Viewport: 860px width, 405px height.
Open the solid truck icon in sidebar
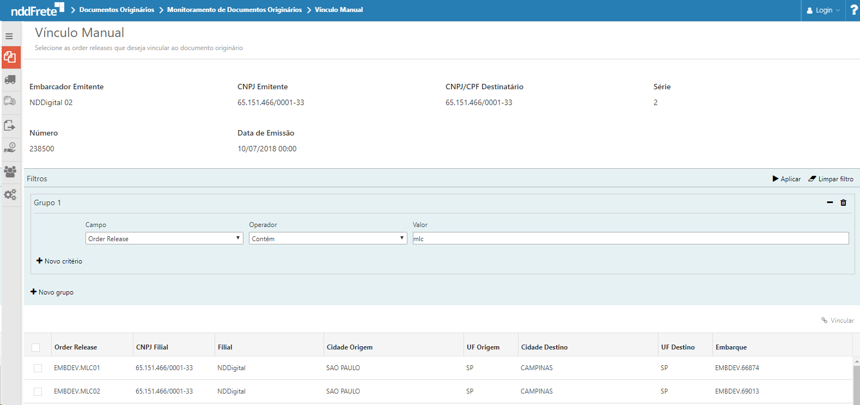tap(10, 79)
